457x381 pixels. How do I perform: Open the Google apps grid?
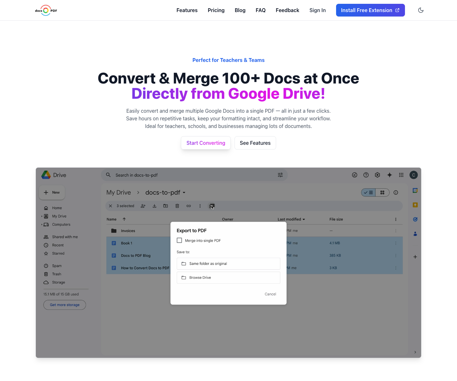(x=401, y=175)
